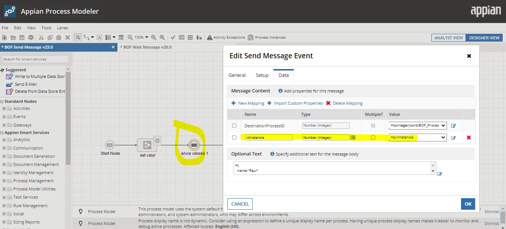
Task: Click the Message Content info icon
Action: (x=280, y=91)
